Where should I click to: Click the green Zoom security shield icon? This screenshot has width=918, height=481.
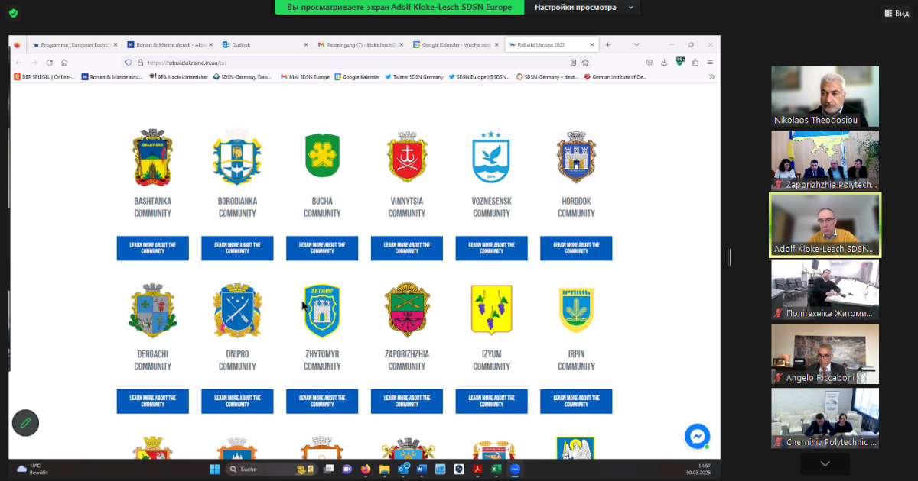coord(13,13)
